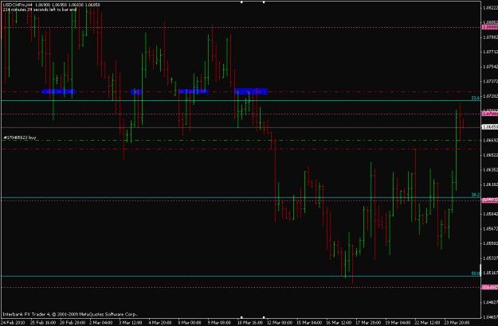Click the USDCHF H4 chart title text
The height and width of the screenshot is (326, 498).
[x=51, y=5]
